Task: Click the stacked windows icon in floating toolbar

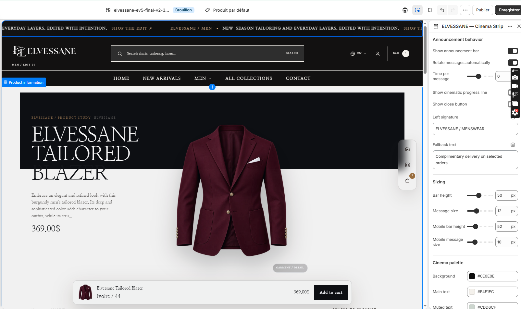Action: [515, 104]
